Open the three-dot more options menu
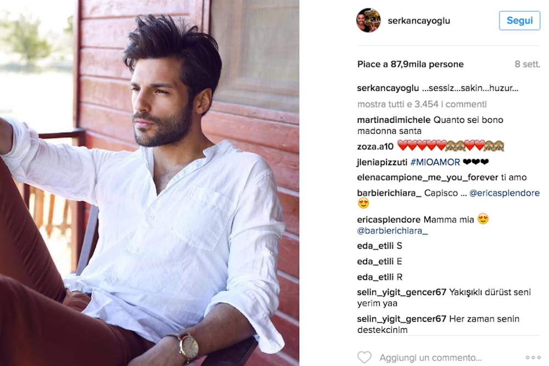This screenshot has width=549, height=366. tap(533, 357)
